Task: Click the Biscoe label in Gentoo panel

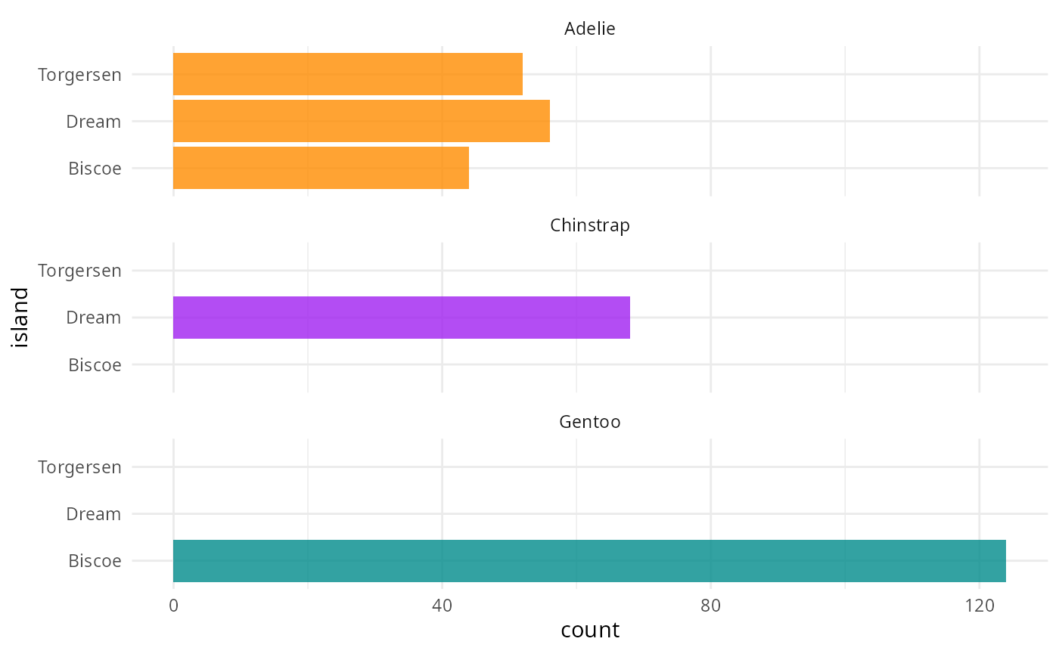Action: click(95, 561)
